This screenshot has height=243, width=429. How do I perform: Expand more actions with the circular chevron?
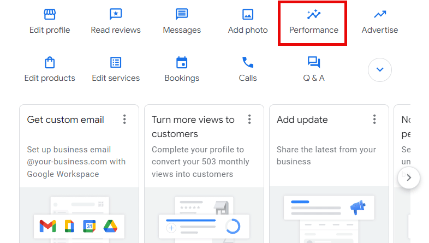[x=380, y=70]
